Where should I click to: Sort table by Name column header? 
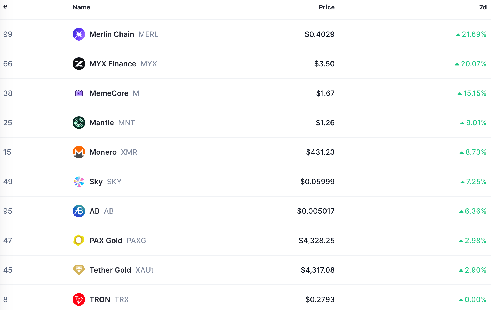pos(81,7)
